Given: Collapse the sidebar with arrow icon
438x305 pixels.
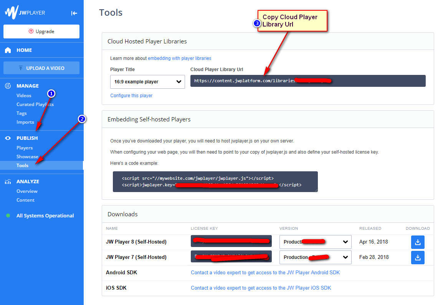Looking at the screenshot, I should click(74, 13).
